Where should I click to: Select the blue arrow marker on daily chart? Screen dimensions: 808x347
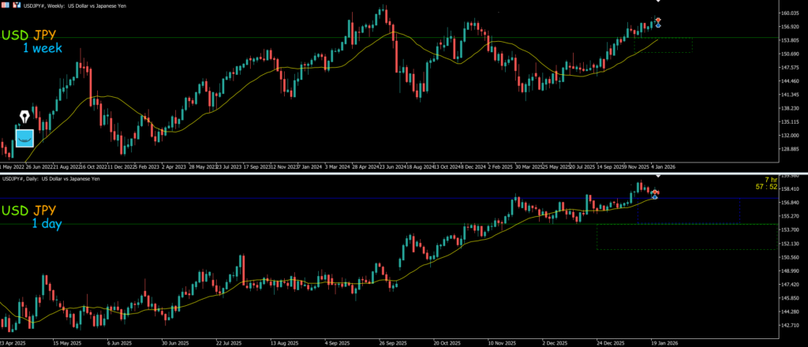pyautogui.click(x=655, y=196)
